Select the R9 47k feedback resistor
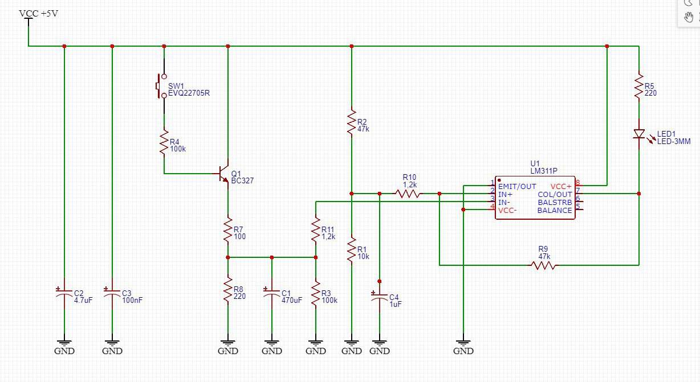Image resolution: width=700 pixels, height=382 pixels. [x=543, y=265]
